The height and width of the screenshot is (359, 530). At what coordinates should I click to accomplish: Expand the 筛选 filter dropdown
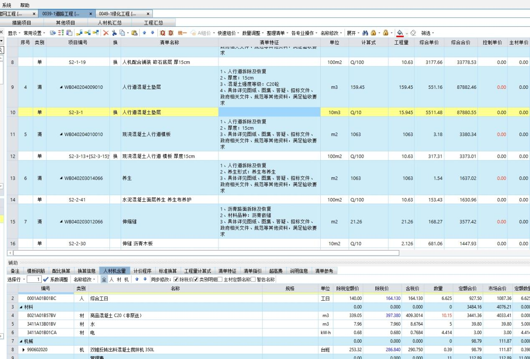click(x=427, y=33)
